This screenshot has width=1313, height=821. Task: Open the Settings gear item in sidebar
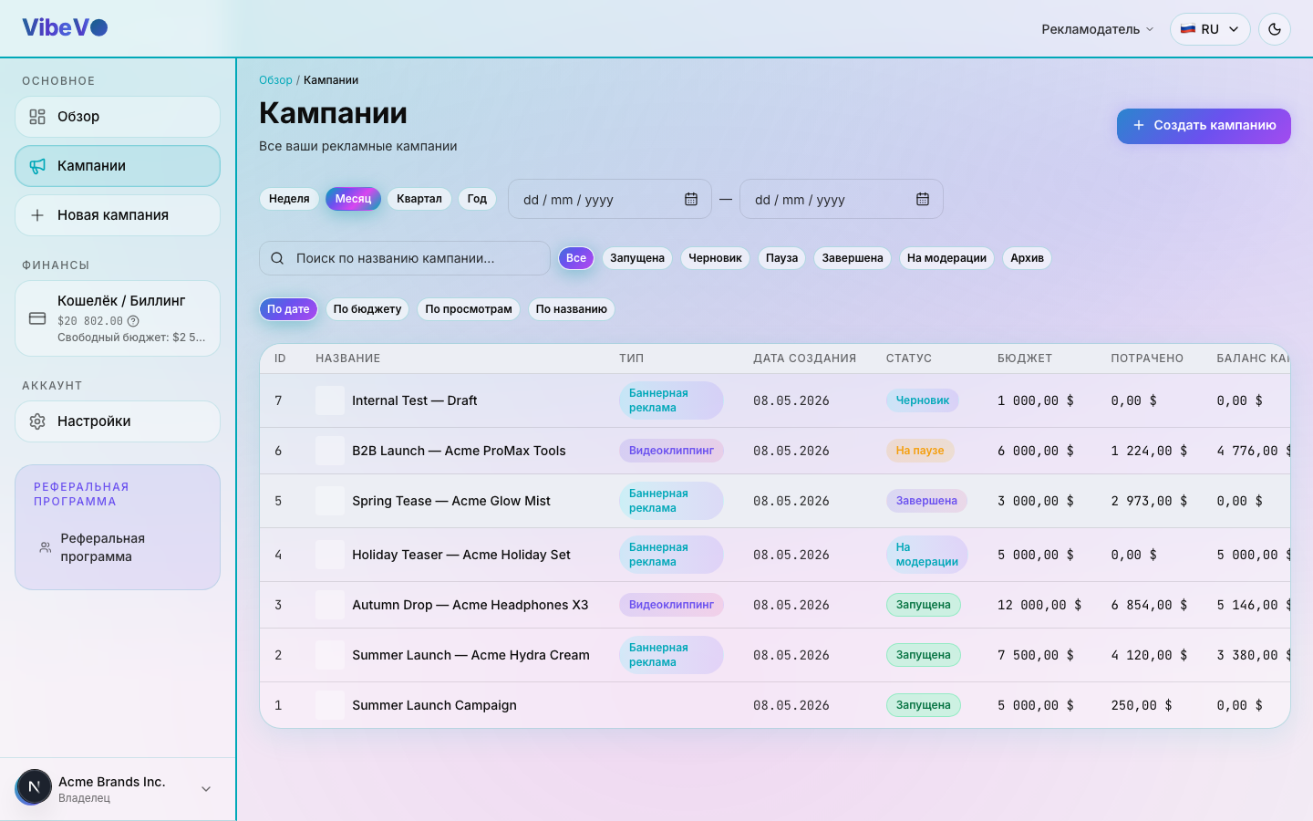[118, 421]
